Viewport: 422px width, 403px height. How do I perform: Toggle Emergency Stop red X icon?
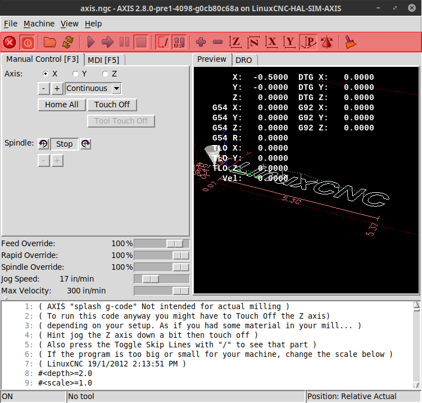10,43
